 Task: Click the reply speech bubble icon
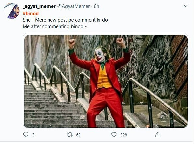(26, 135)
